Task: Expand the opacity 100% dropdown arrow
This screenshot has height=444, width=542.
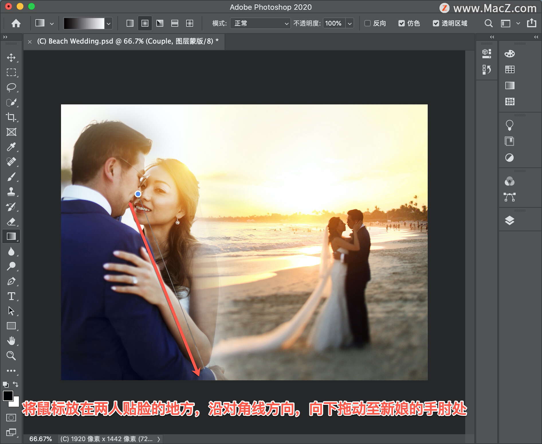Action: tap(350, 23)
